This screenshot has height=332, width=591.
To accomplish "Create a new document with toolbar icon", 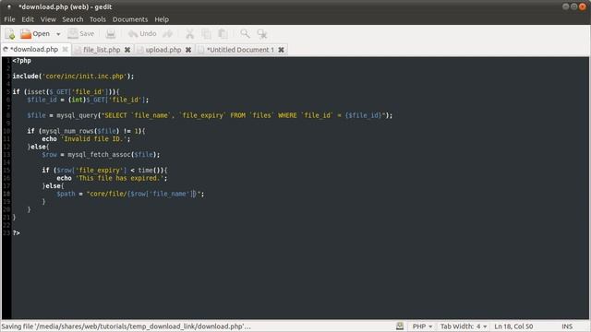I will (x=10, y=34).
